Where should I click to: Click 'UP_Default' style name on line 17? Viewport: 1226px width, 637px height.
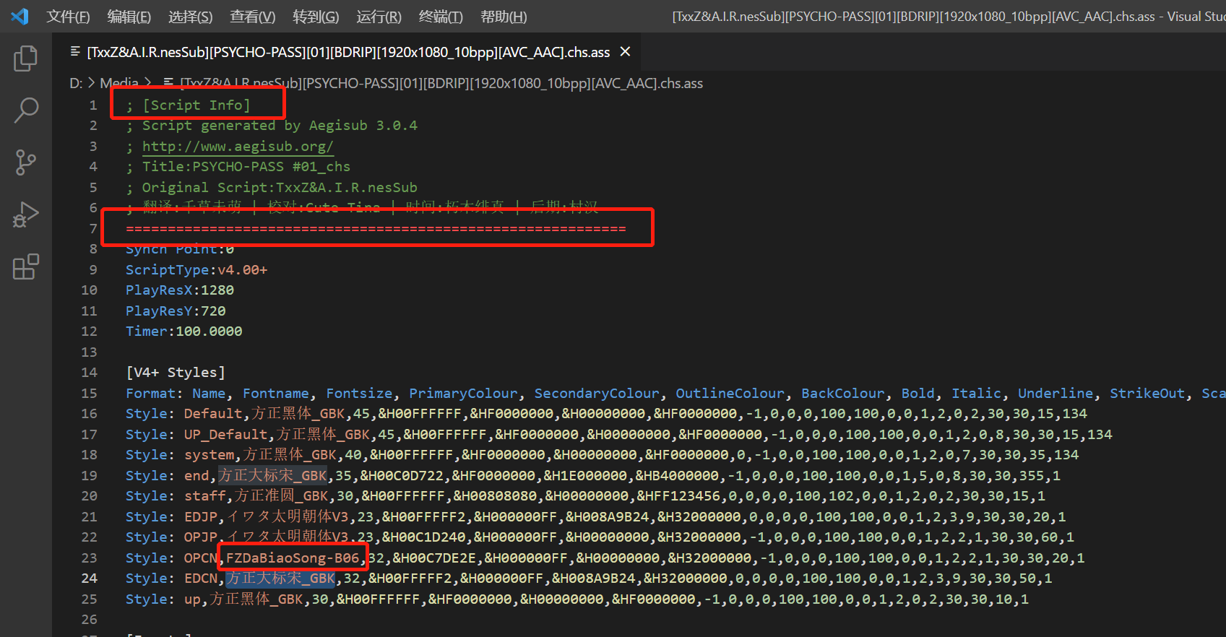pyautogui.click(x=225, y=435)
